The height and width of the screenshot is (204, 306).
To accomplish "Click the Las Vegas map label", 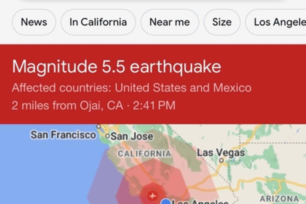I will tap(221, 153).
